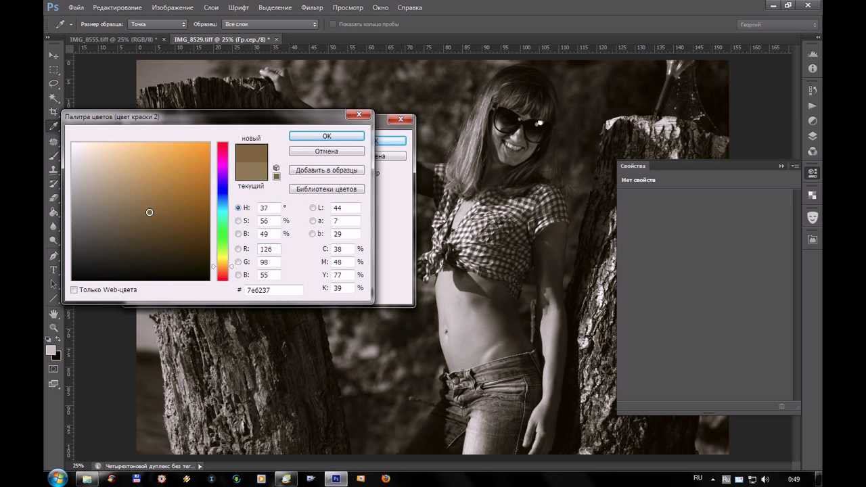
Task: Open the Histogram panel icon
Action: (813, 54)
